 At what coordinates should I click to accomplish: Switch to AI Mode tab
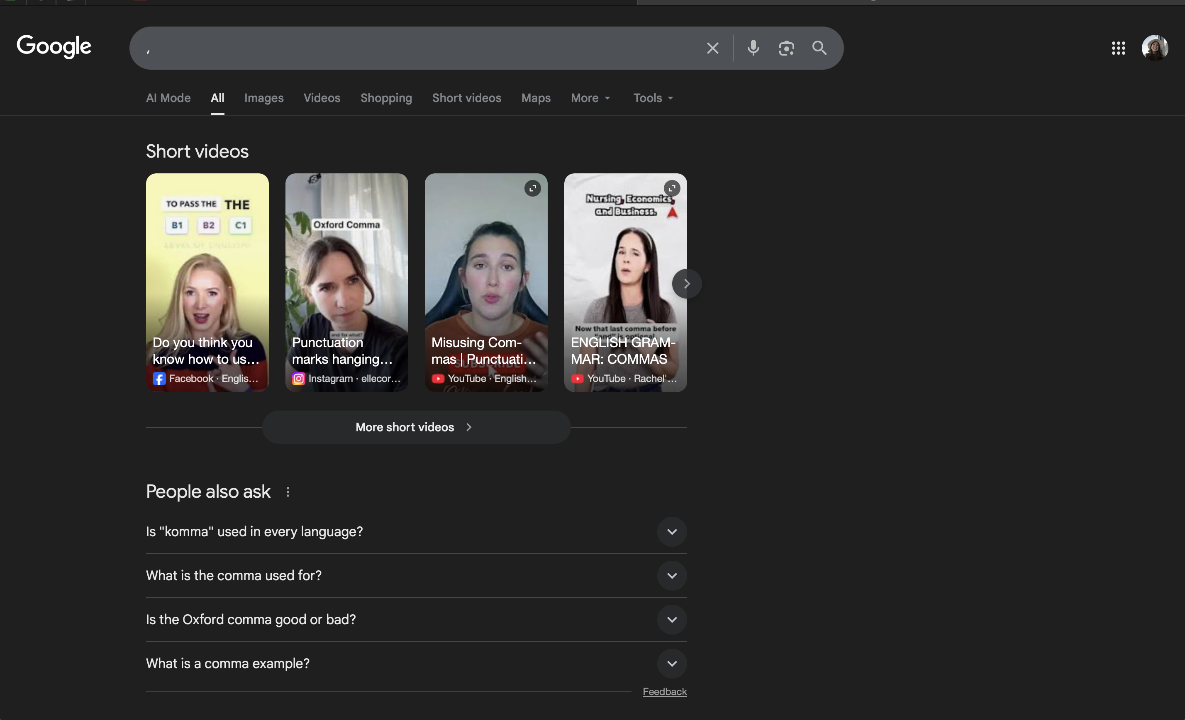click(x=168, y=98)
